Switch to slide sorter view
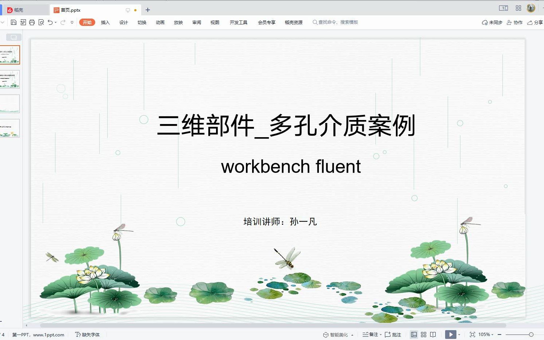Screen dimensions: 544x340 point(423,334)
